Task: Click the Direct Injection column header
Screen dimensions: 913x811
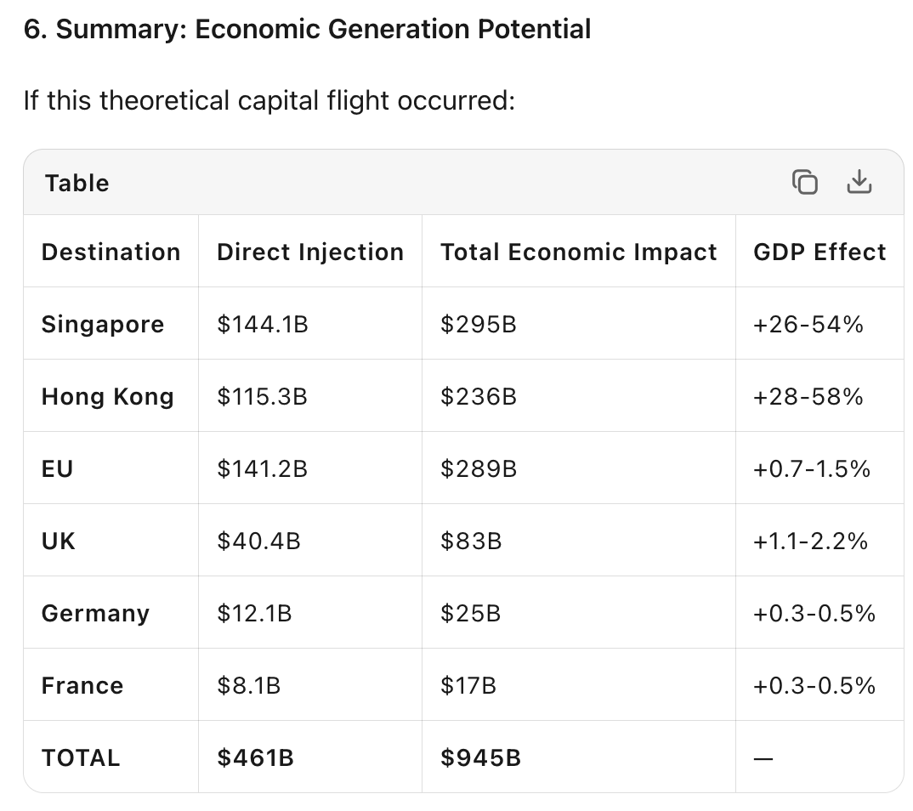Action: (x=310, y=252)
